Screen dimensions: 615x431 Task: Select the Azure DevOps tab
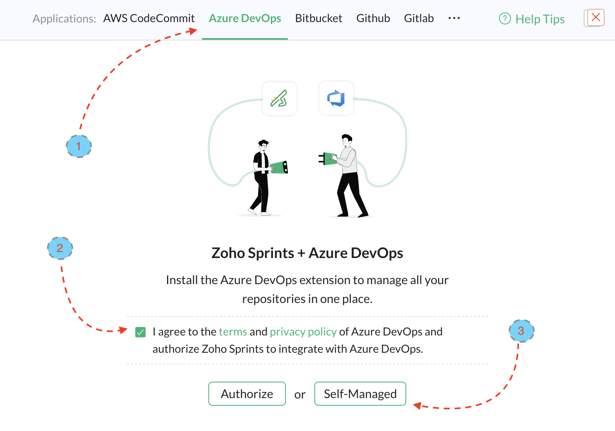point(245,18)
